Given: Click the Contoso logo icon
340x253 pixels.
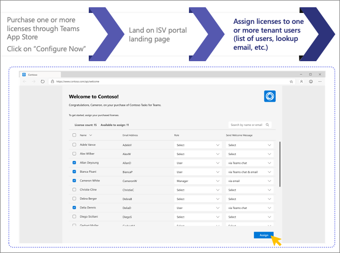Looking at the screenshot, I should tap(270, 96).
